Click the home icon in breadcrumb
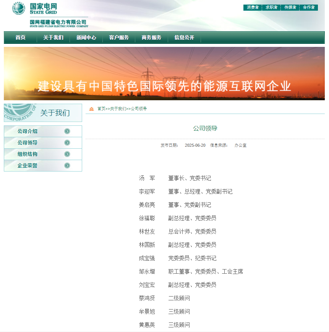The height and width of the screenshot is (332, 329). pyautogui.click(x=92, y=109)
